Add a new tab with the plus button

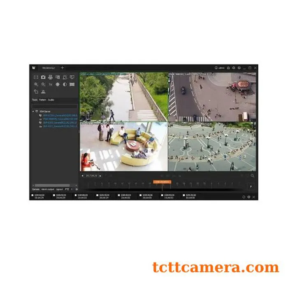(x=62, y=67)
